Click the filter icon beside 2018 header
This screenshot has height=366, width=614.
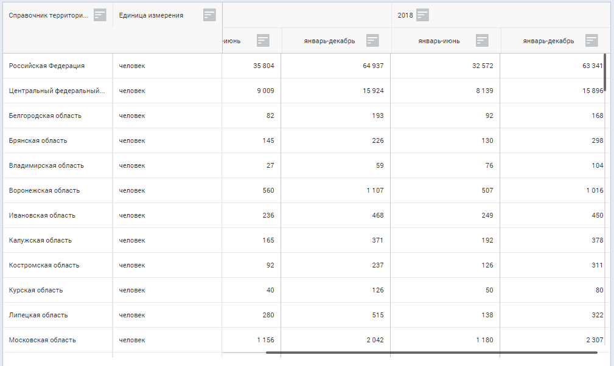coord(422,15)
